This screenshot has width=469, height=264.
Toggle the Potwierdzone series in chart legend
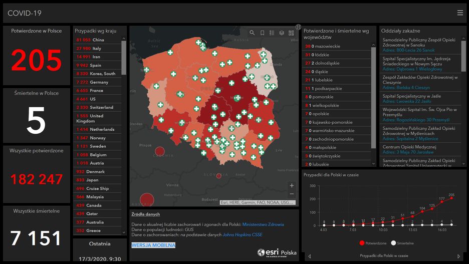coord(372,243)
